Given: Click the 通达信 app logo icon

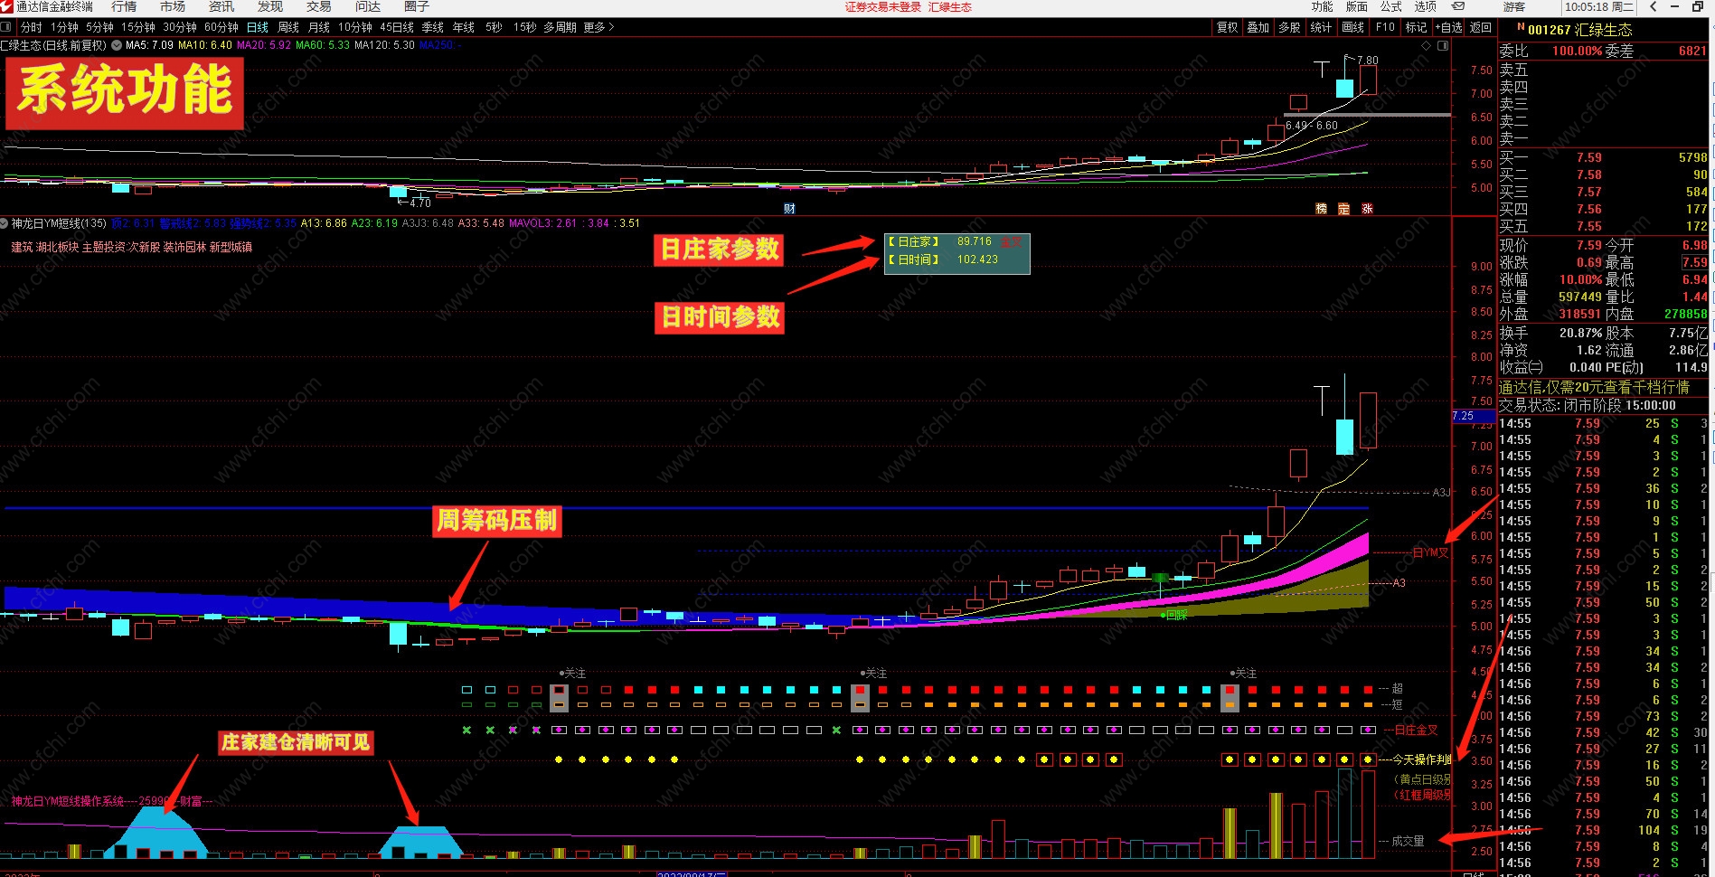Looking at the screenshot, I should point(7,7).
